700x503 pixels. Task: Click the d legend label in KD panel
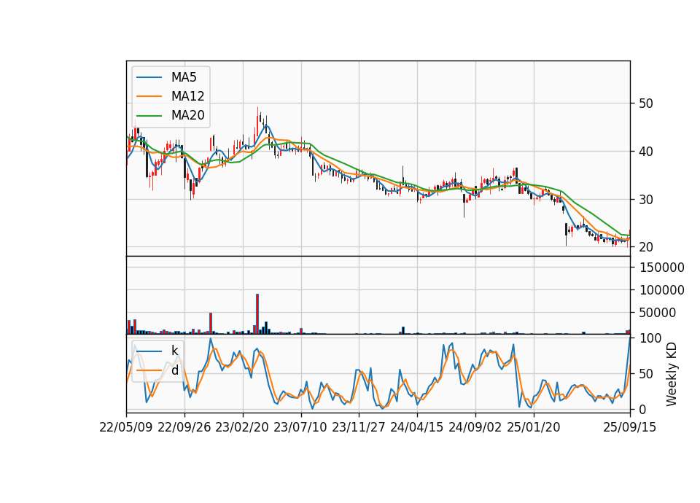(x=174, y=370)
